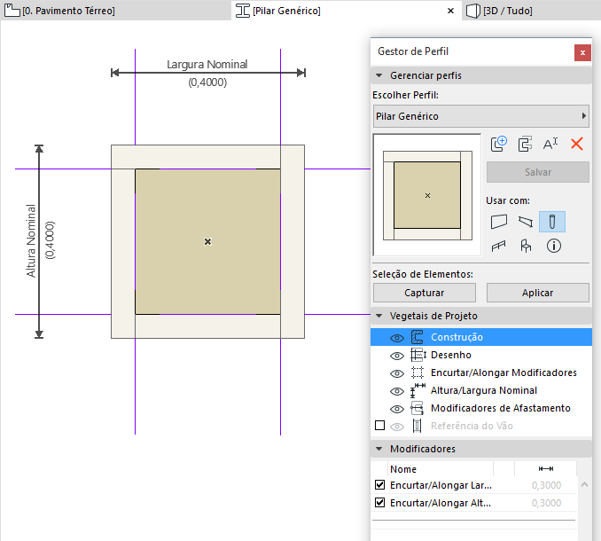Toggle use with Column tool icon
This screenshot has height=541, width=601.
click(552, 222)
